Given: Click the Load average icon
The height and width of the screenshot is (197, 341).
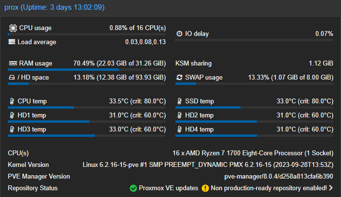Looking at the screenshot, I should click(x=12, y=42).
